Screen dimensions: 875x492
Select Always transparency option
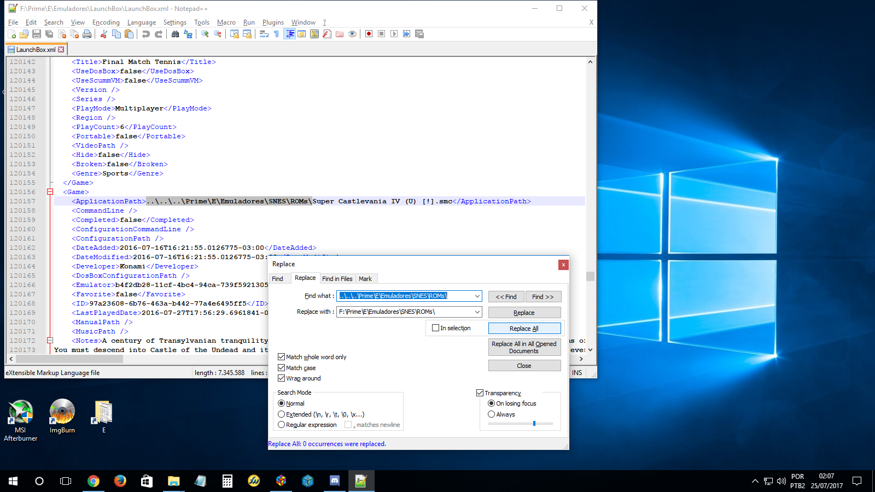tap(491, 414)
